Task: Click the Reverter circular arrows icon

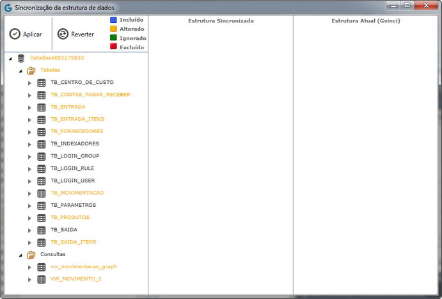Action: click(x=63, y=34)
